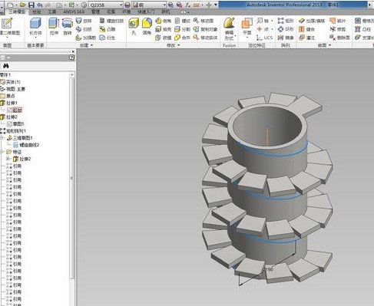Image resolution: width=374 pixels, height=306 pixels.
Task: Open browser panel help icon
Action: point(72,58)
